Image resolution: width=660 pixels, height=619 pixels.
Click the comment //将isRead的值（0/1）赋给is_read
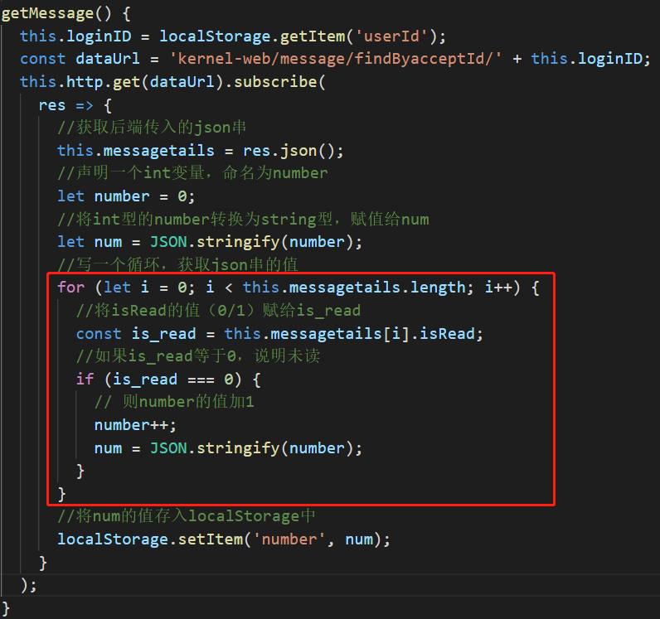click(x=218, y=311)
